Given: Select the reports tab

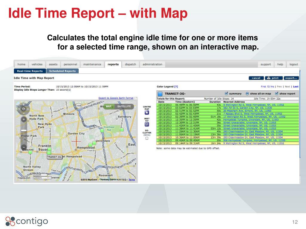Looking at the screenshot, I should pyautogui.click(x=113, y=64).
